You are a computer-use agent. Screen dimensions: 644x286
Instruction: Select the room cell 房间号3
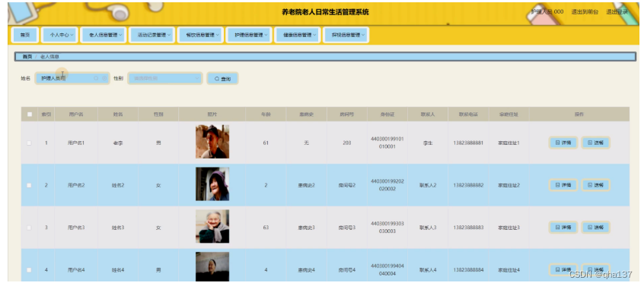tap(346, 228)
